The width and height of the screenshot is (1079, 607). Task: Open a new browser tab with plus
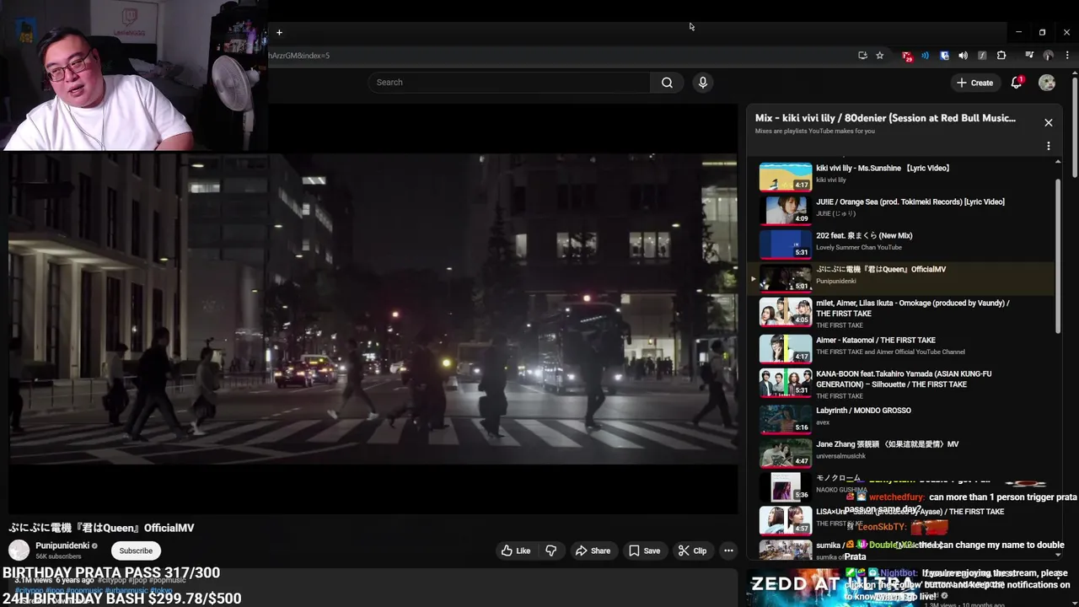279,33
